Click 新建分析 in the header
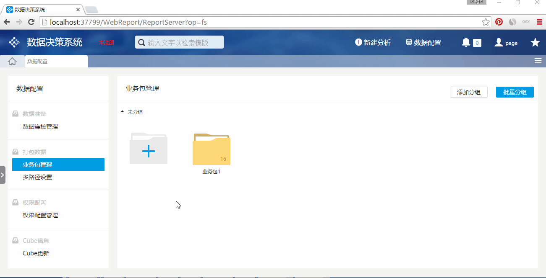 click(x=373, y=42)
